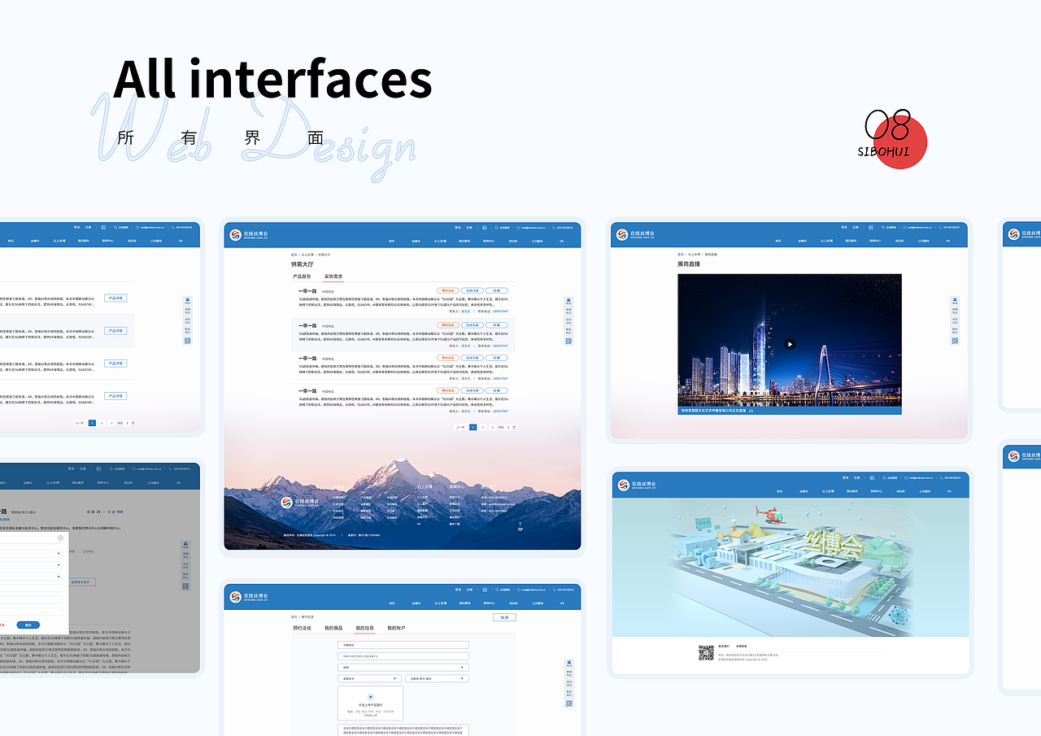Click the 中国电信 input field on the account form

pos(403,645)
